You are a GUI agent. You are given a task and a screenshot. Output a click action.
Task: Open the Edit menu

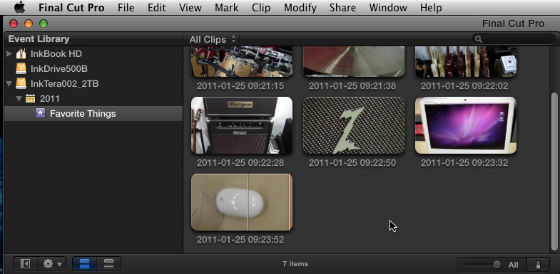click(157, 8)
